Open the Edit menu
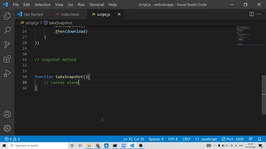The image size is (266, 149). (x=27, y=5)
